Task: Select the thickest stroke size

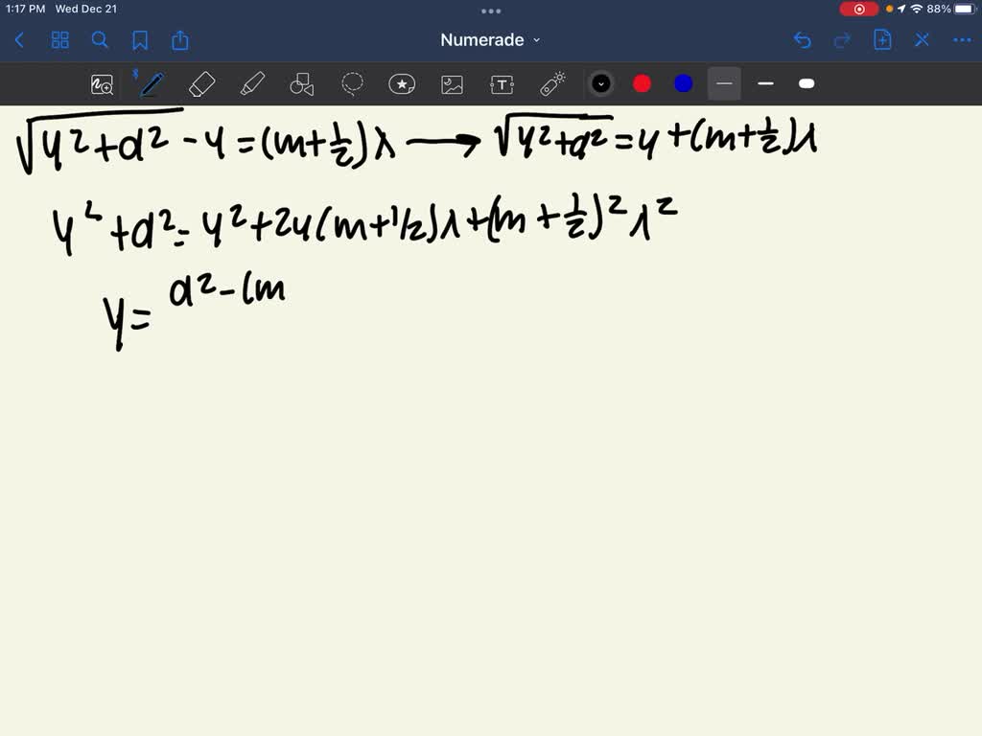Action: (x=807, y=84)
